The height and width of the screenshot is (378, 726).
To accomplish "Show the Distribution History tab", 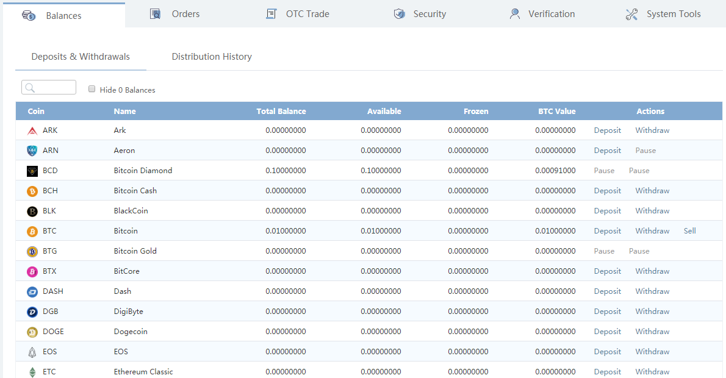I will pos(212,57).
